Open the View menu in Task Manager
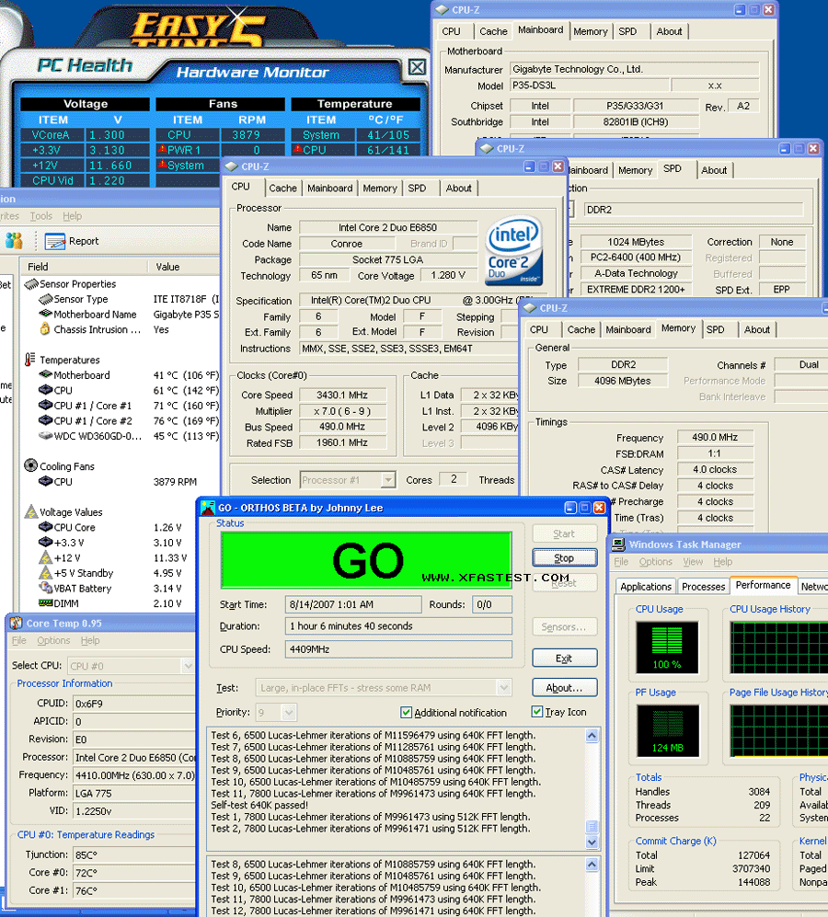 (693, 561)
